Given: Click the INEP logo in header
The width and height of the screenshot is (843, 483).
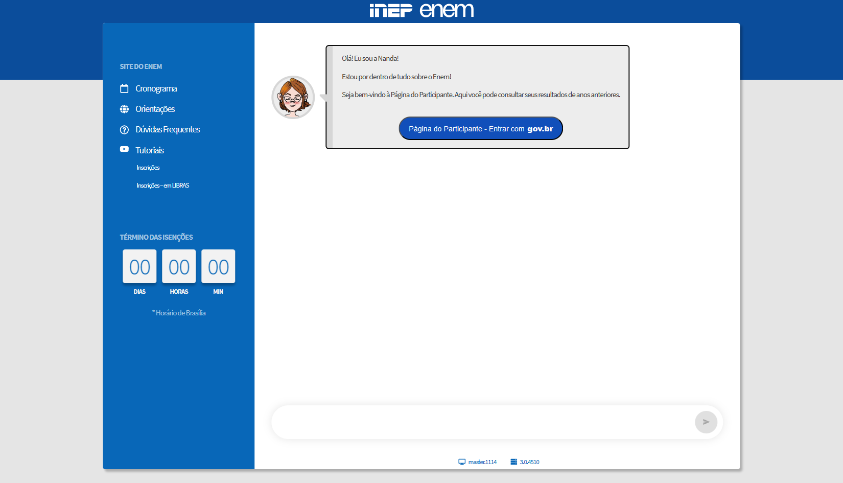Looking at the screenshot, I should point(391,10).
